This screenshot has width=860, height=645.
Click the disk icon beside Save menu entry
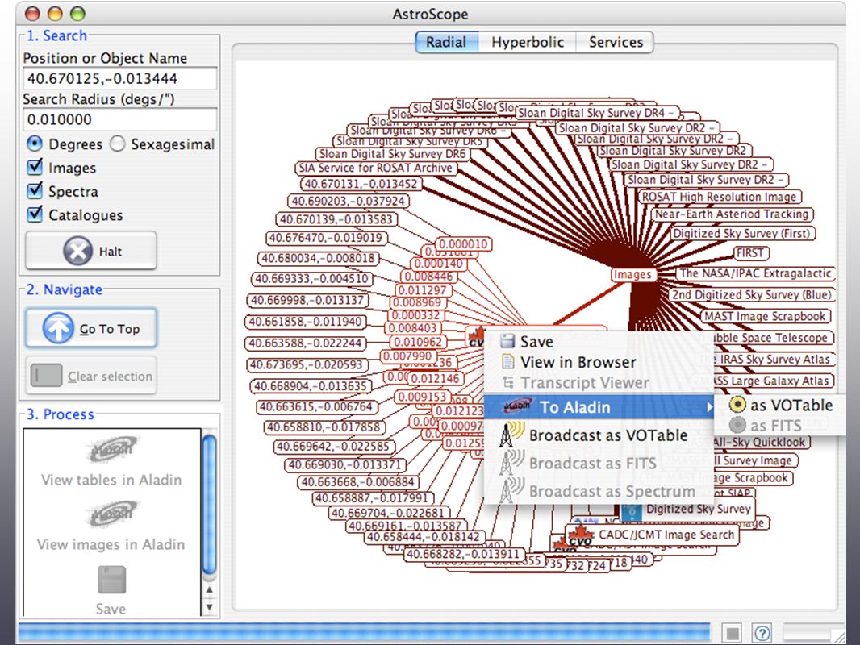pos(507,341)
